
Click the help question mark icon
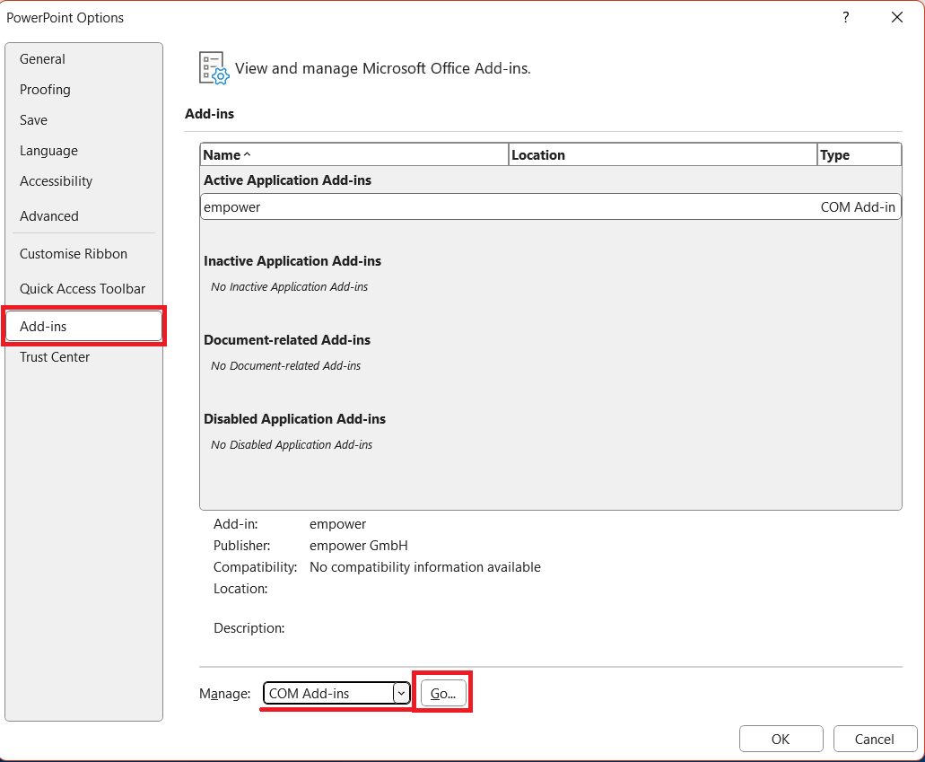845,17
